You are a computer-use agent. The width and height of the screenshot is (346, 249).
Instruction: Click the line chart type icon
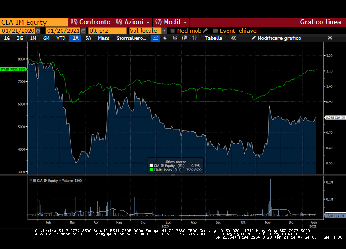coord(156,38)
